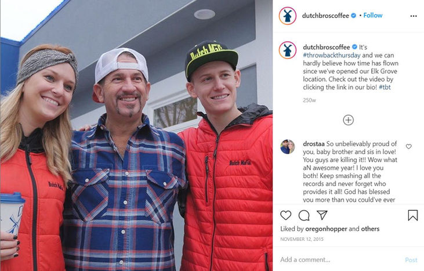
Task: Save the post with the bookmark icon
Action: tap(412, 215)
